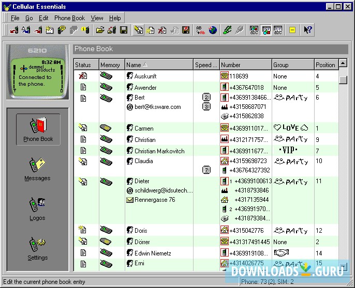
Task: Select the Carmen phone book entry
Action: click(x=144, y=128)
